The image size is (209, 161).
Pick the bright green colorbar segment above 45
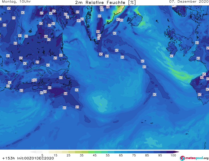pyautogui.click(x=91, y=152)
